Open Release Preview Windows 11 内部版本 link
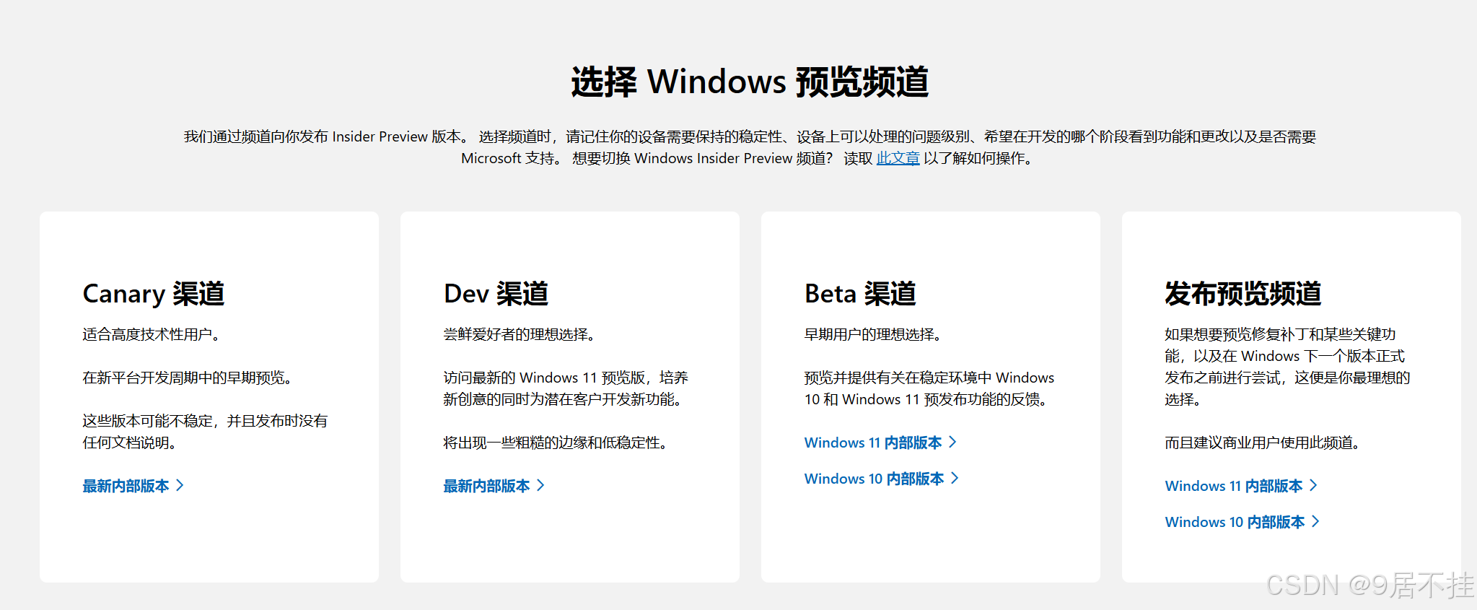Viewport: 1477px width, 610px height. pos(1242,486)
